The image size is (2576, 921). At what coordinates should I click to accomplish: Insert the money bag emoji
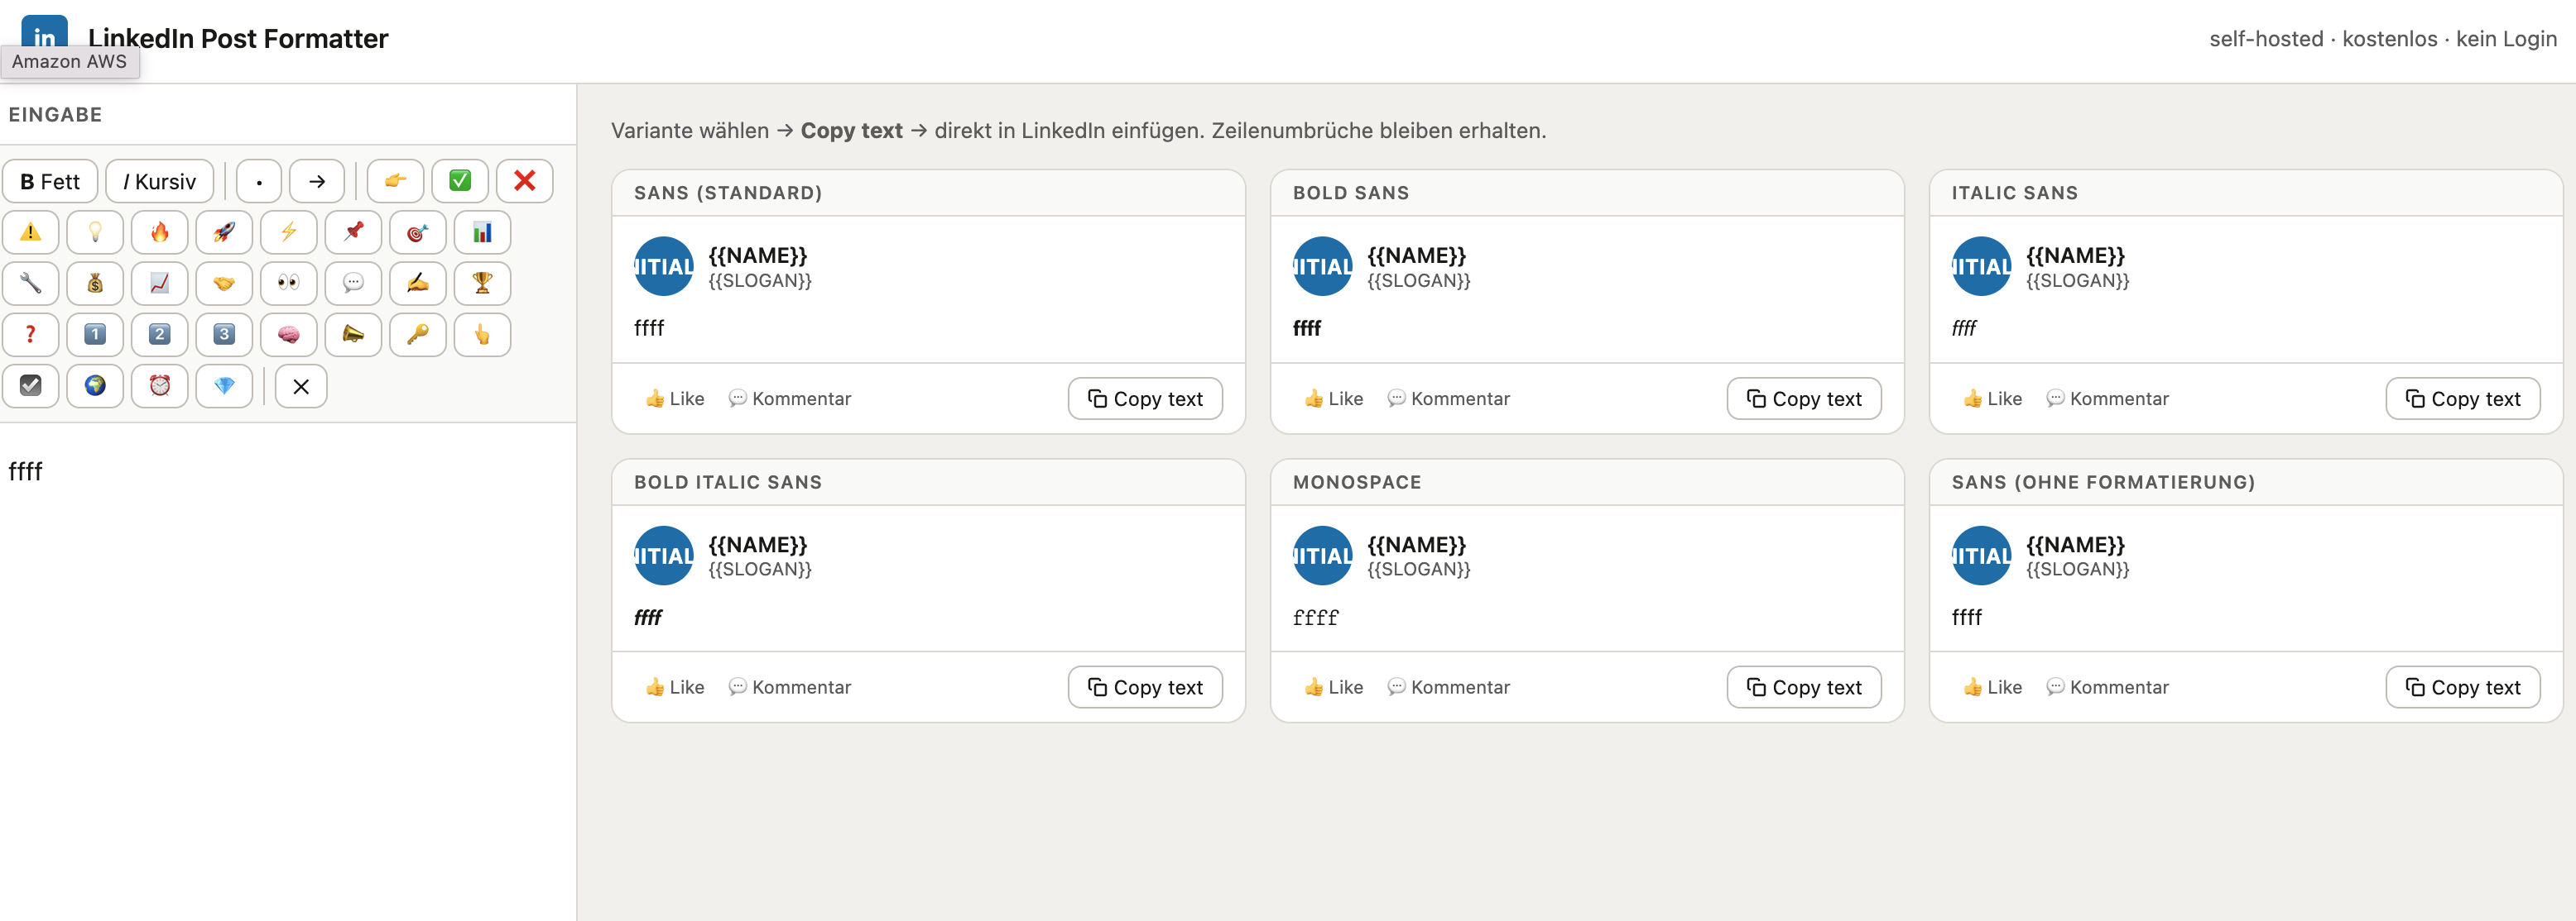pos(95,284)
